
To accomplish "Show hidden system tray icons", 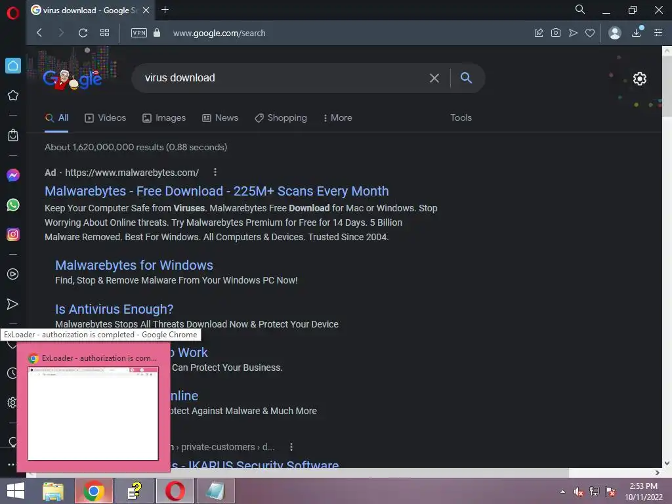I will (x=562, y=492).
